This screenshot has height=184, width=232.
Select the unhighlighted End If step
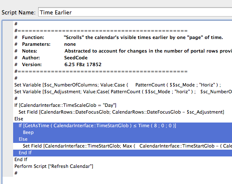[122, 160]
